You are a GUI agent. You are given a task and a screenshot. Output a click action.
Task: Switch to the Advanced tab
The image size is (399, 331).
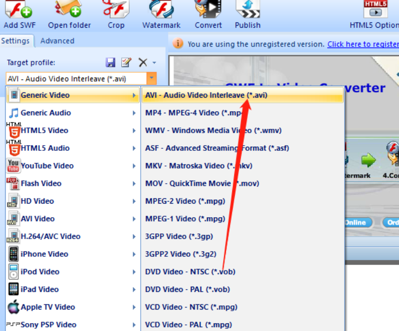click(x=57, y=41)
